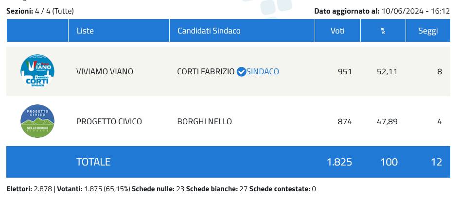The width and height of the screenshot is (460, 199).
Task: Click the Voti column header
Action: (337, 31)
